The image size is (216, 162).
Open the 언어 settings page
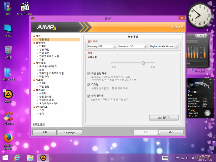tap(42, 114)
